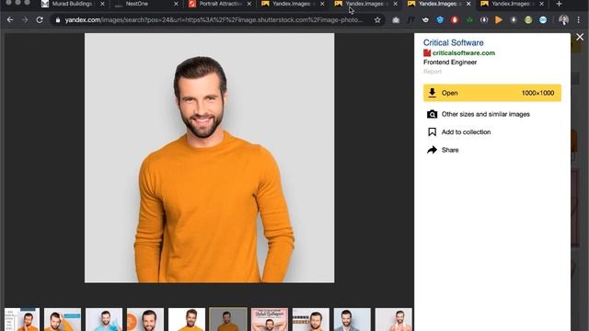The height and width of the screenshot is (331, 589).
Task: Click the lock icon in the address bar
Action: click(x=57, y=20)
